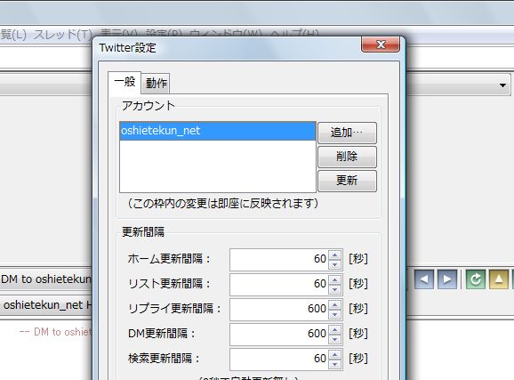The image size is (514, 380).
Task: Open the dropdown arrow in main window
Action: click(x=502, y=85)
